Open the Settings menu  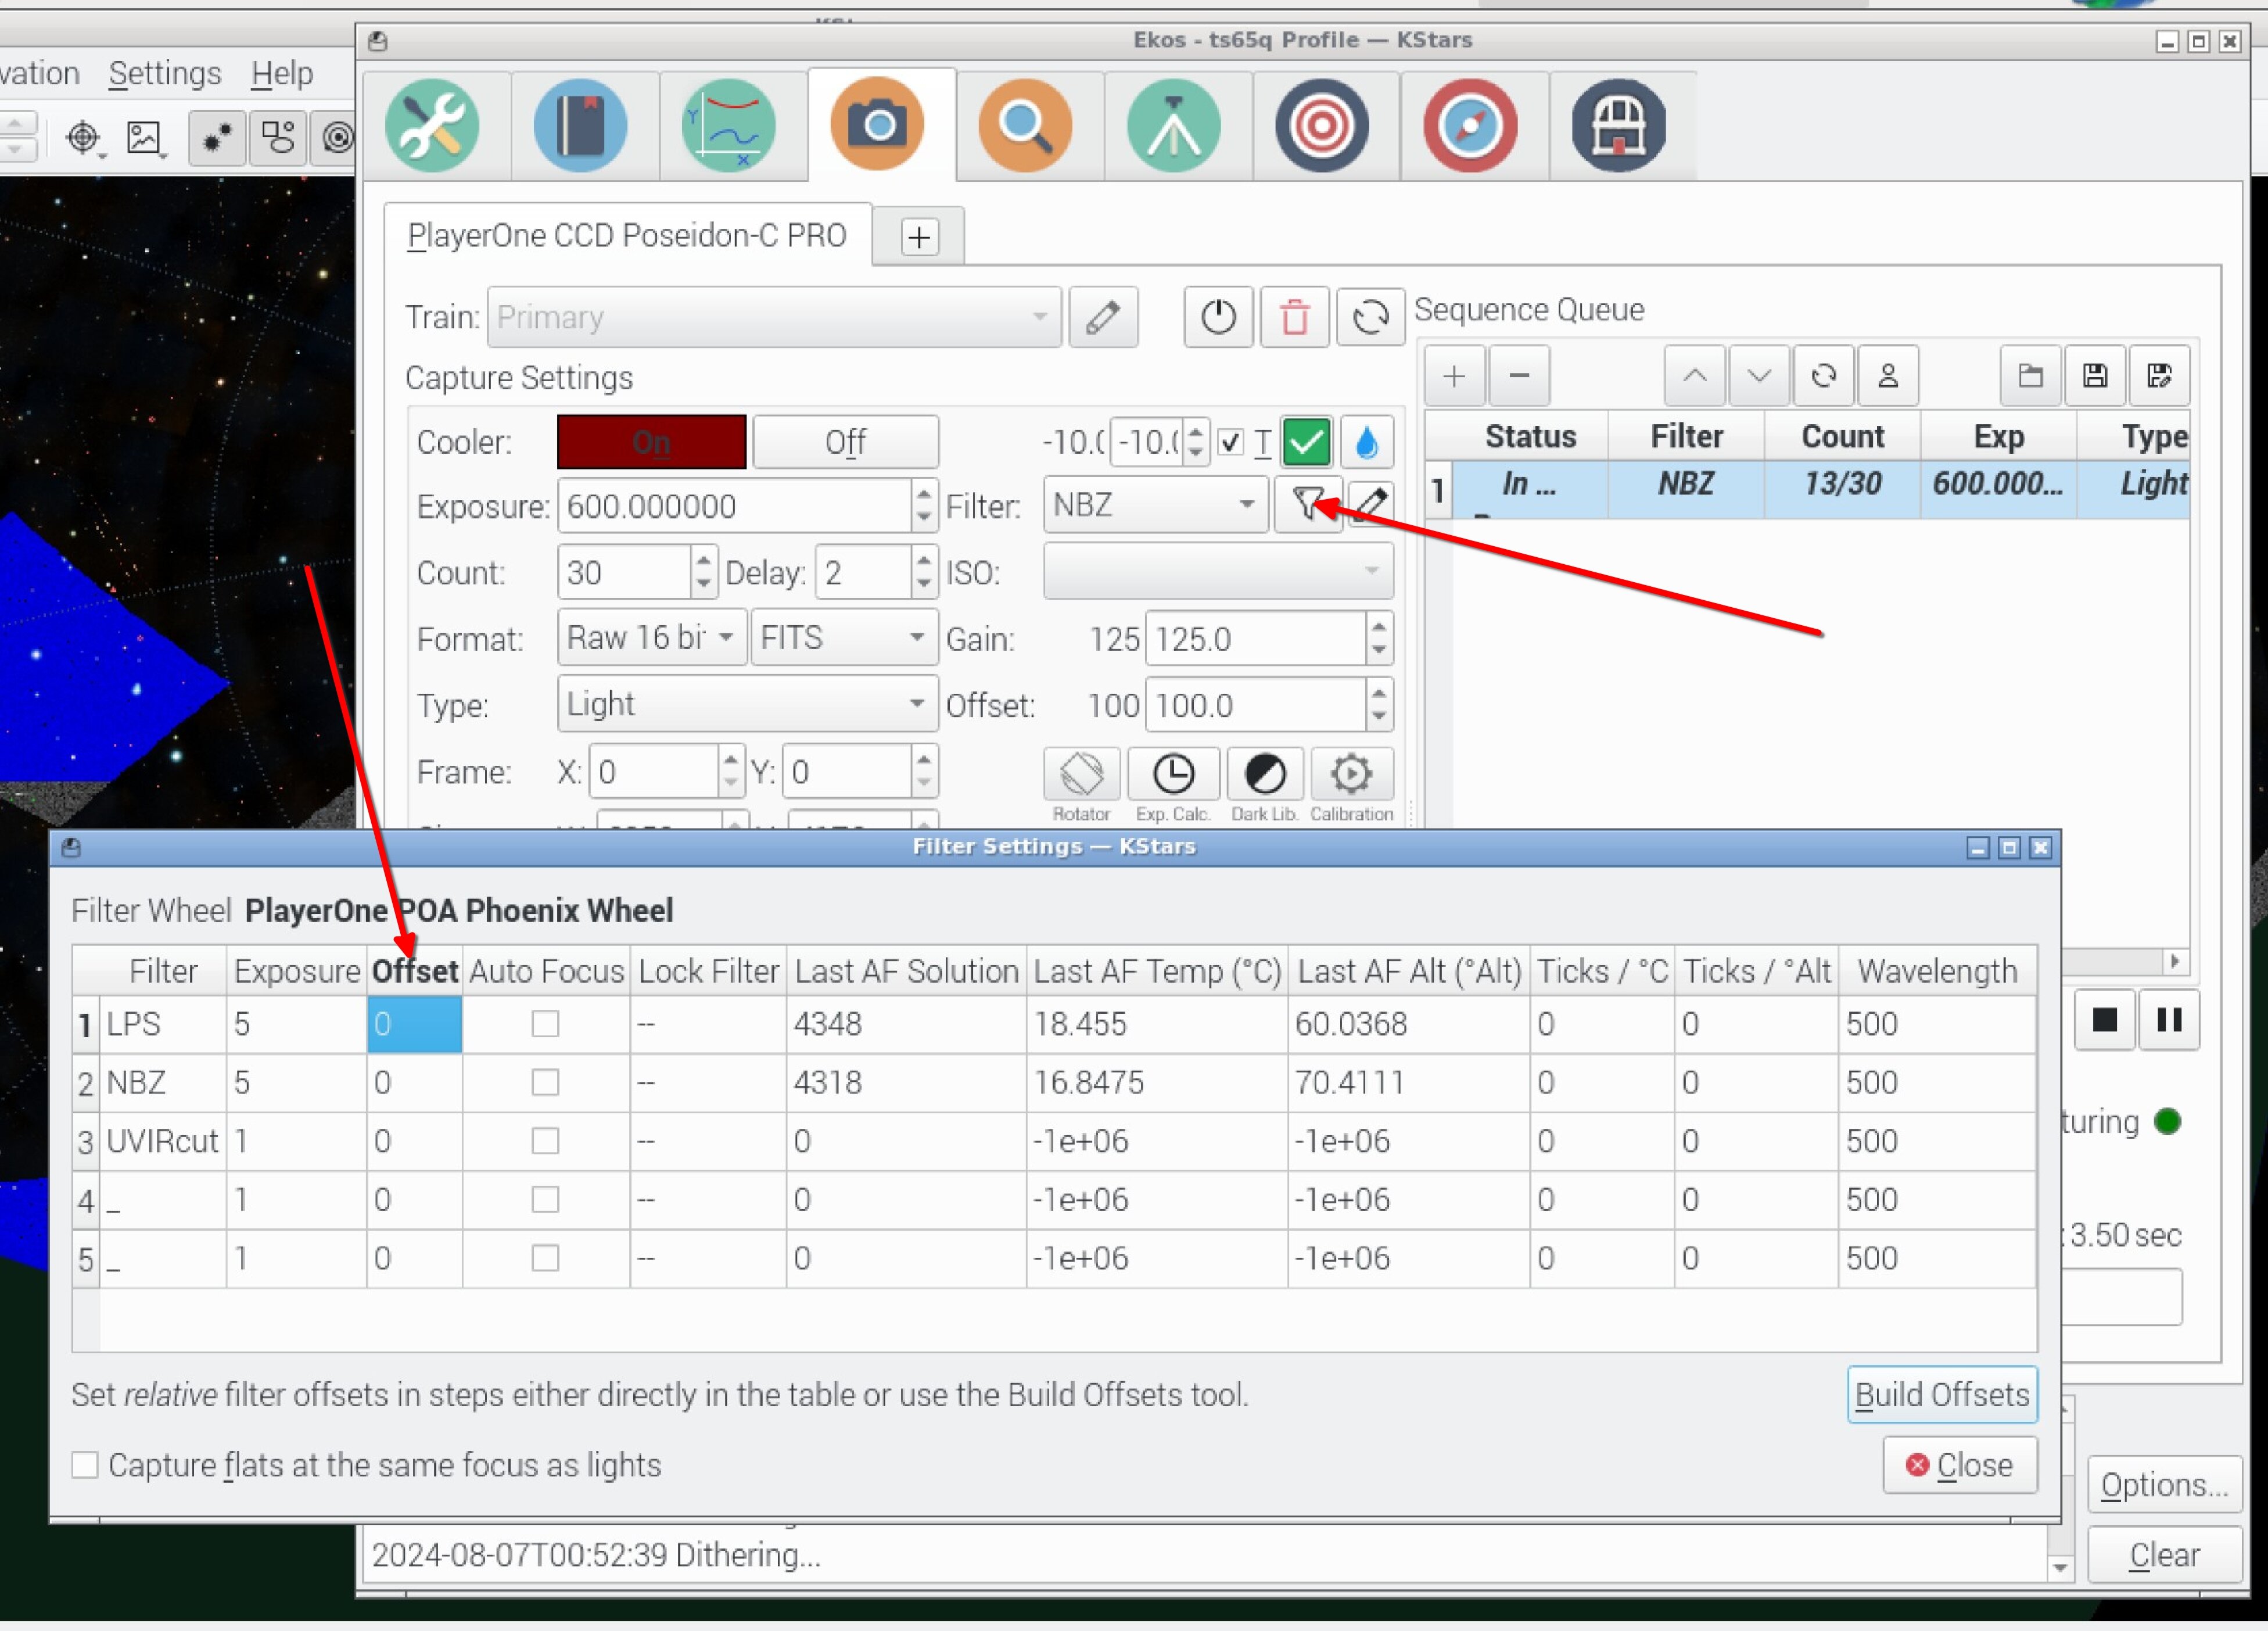click(164, 74)
